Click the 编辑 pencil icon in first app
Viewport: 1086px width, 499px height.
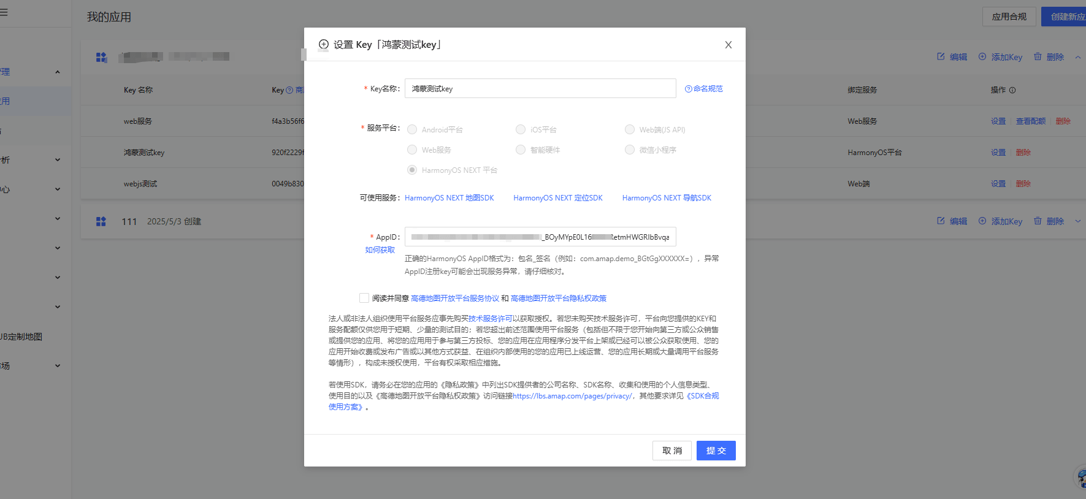click(941, 56)
